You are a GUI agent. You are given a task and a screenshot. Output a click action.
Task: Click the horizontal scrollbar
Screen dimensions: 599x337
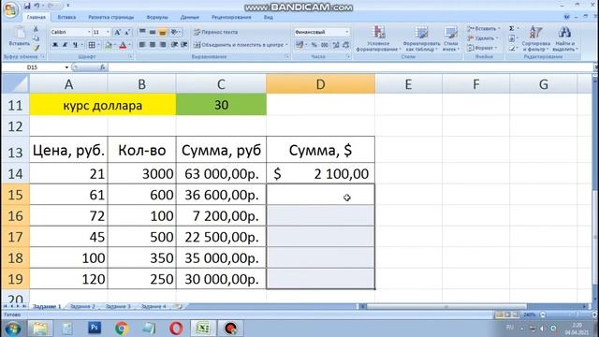446,306
